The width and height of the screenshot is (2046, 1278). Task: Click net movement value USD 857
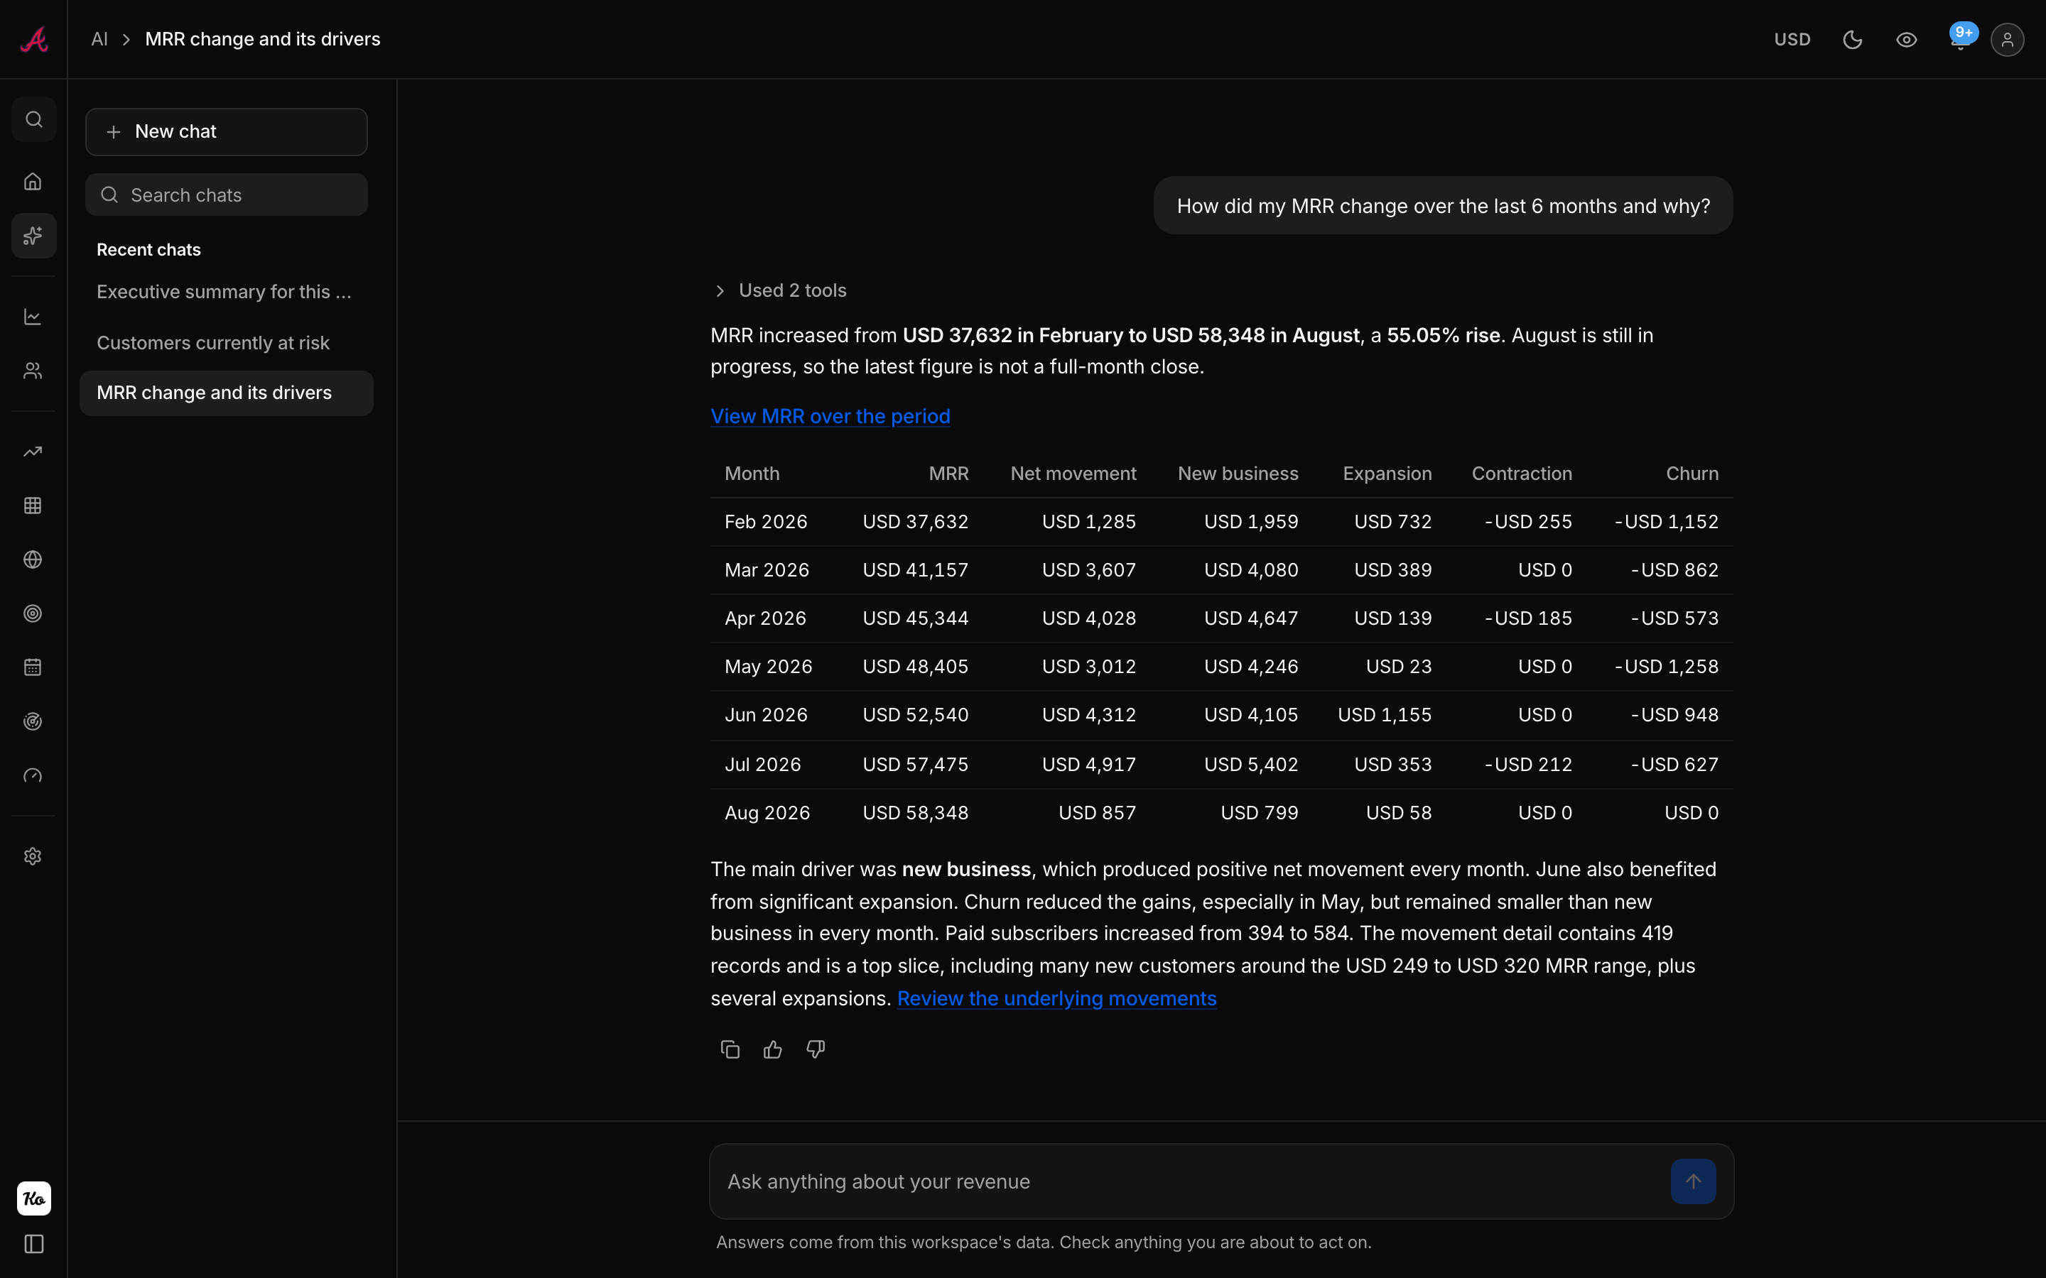pyautogui.click(x=1098, y=813)
